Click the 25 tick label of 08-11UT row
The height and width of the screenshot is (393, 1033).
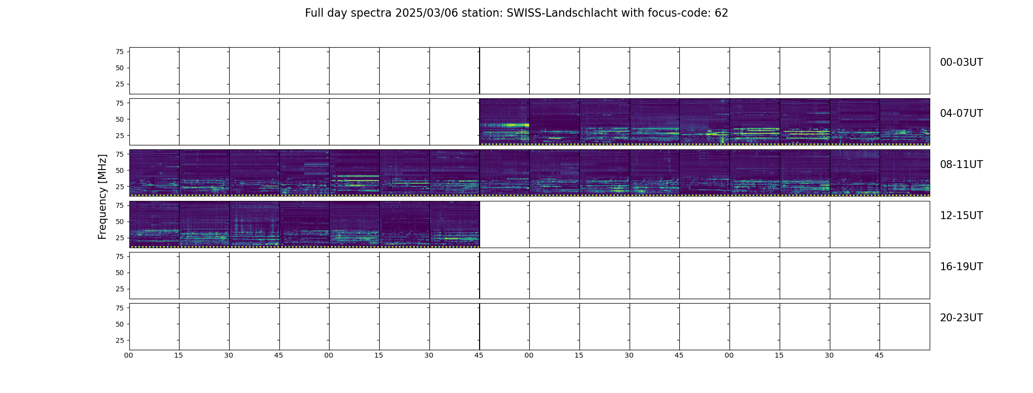tap(120, 187)
